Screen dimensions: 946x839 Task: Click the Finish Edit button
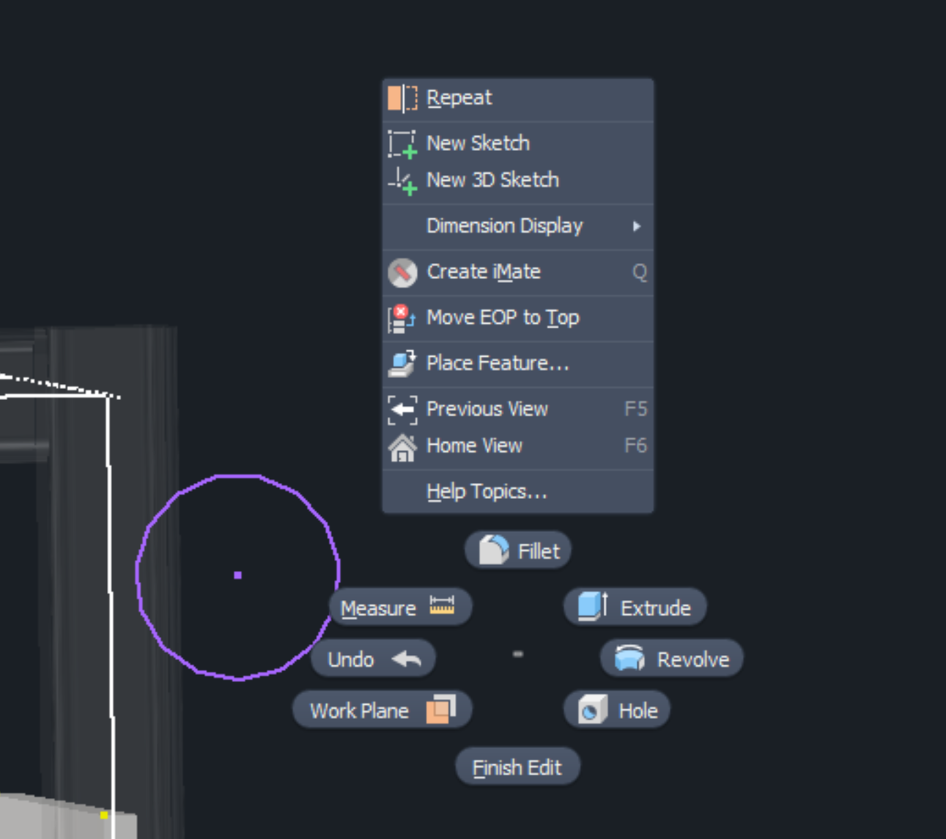(517, 766)
